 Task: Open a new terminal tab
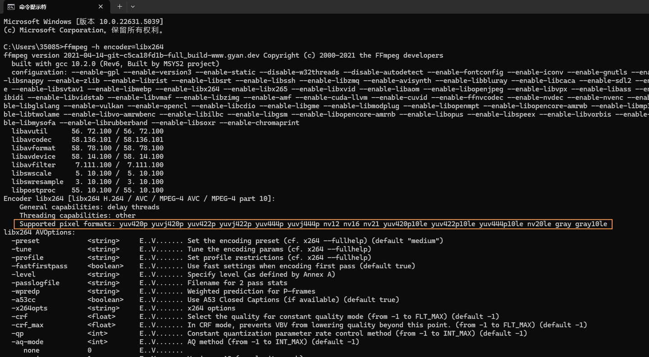coord(119,7)
